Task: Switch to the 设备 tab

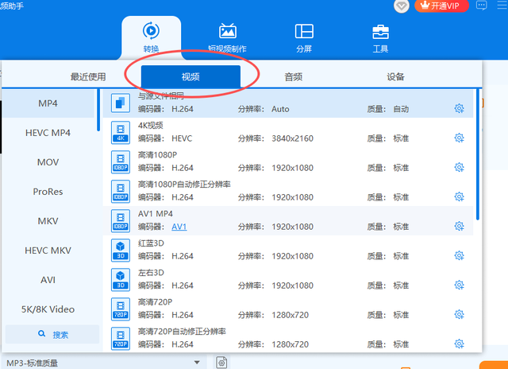Action: pos(395,77)
